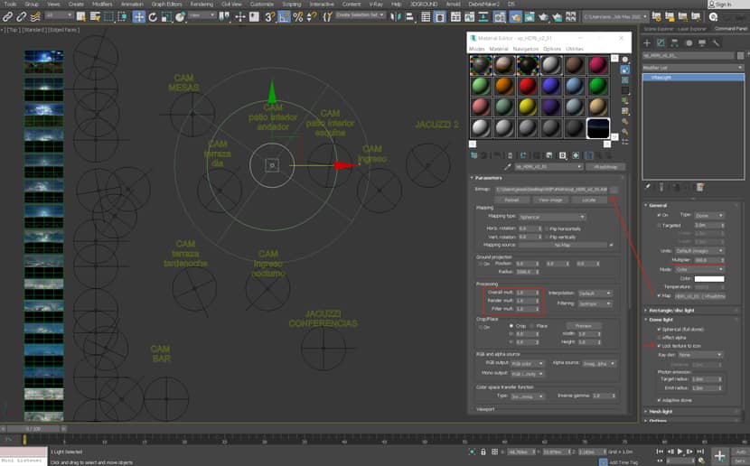Open the Modes menu in Material Editor

coord(476,50)
